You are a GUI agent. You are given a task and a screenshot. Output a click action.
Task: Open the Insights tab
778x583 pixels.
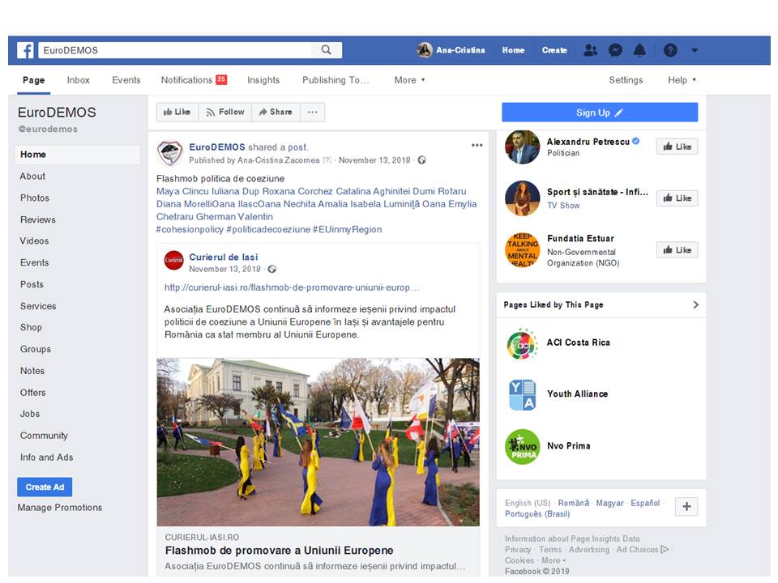tap(263, 80)
